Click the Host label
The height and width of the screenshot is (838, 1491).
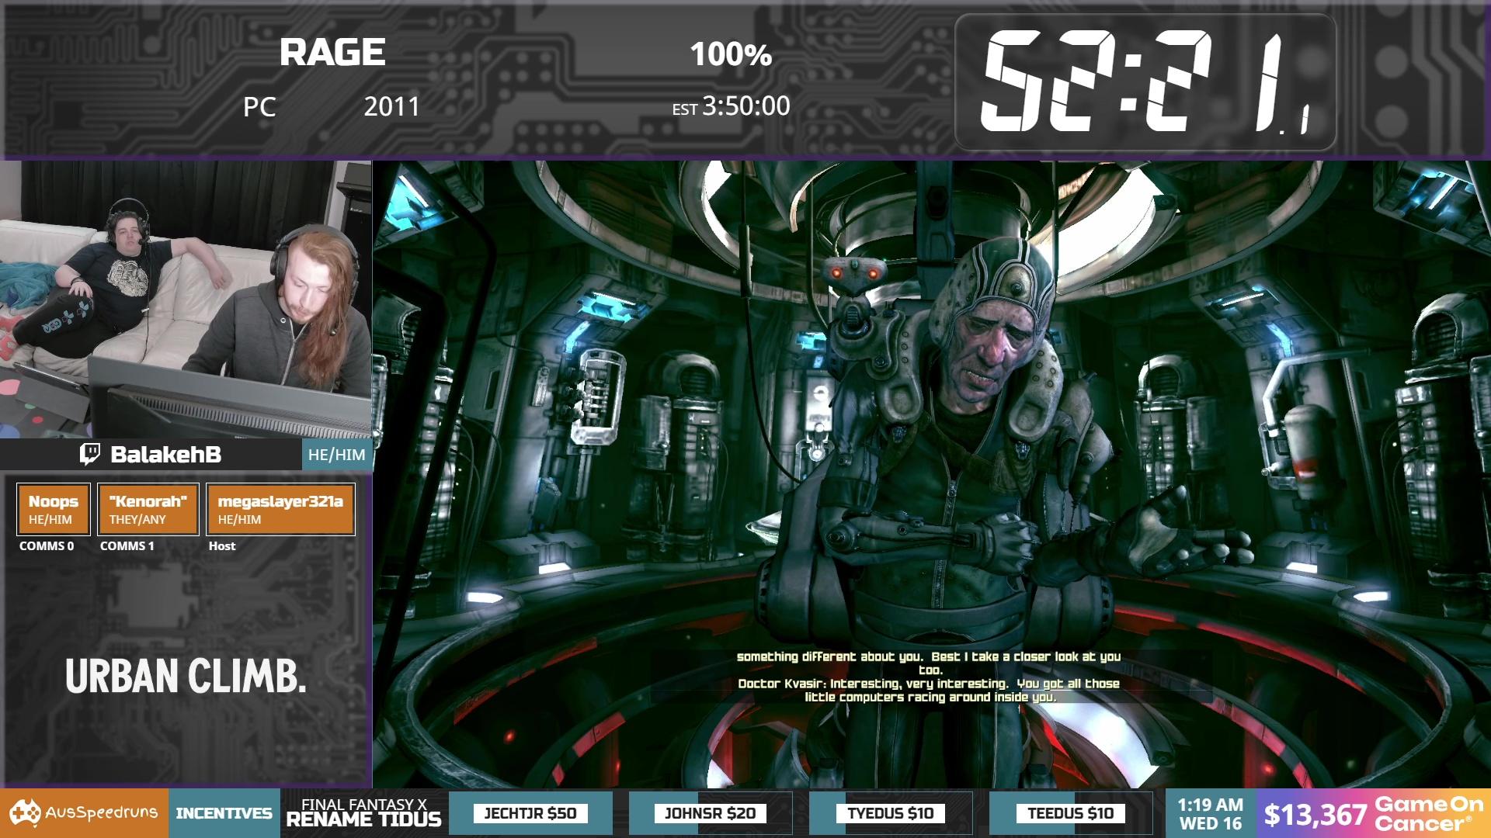222,546
